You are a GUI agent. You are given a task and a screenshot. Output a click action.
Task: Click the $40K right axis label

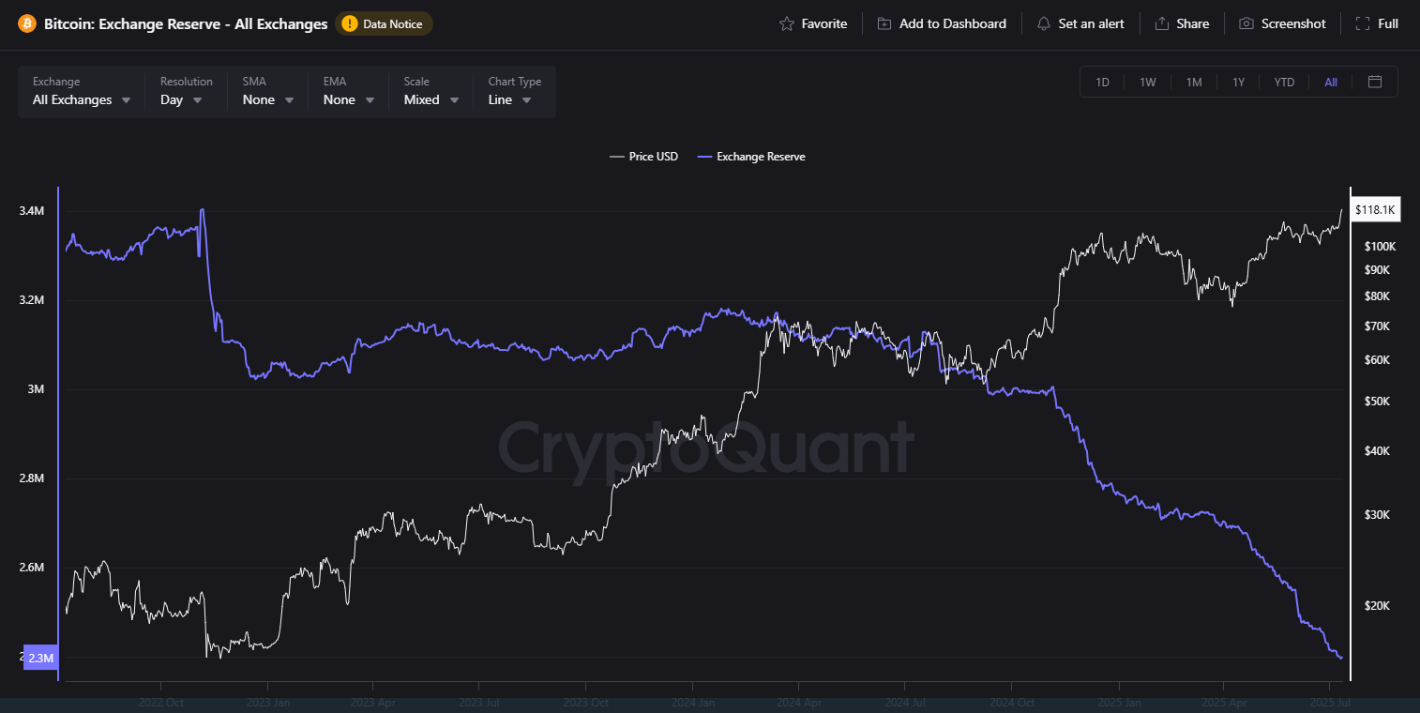coord(1377,451)
